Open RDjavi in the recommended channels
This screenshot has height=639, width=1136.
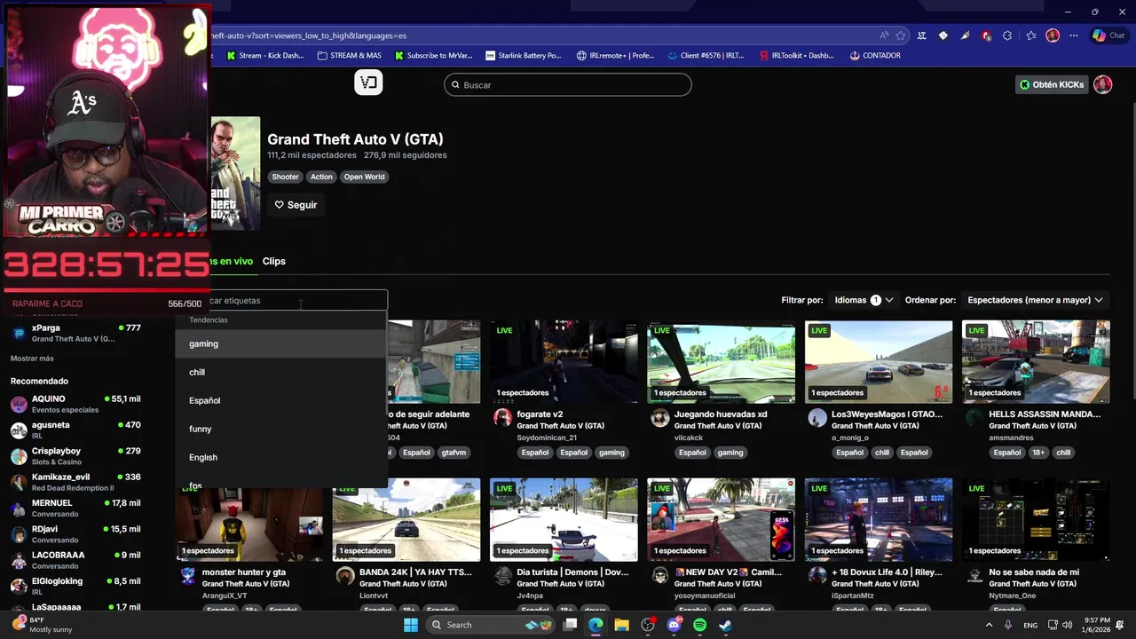tap(75, 534)
